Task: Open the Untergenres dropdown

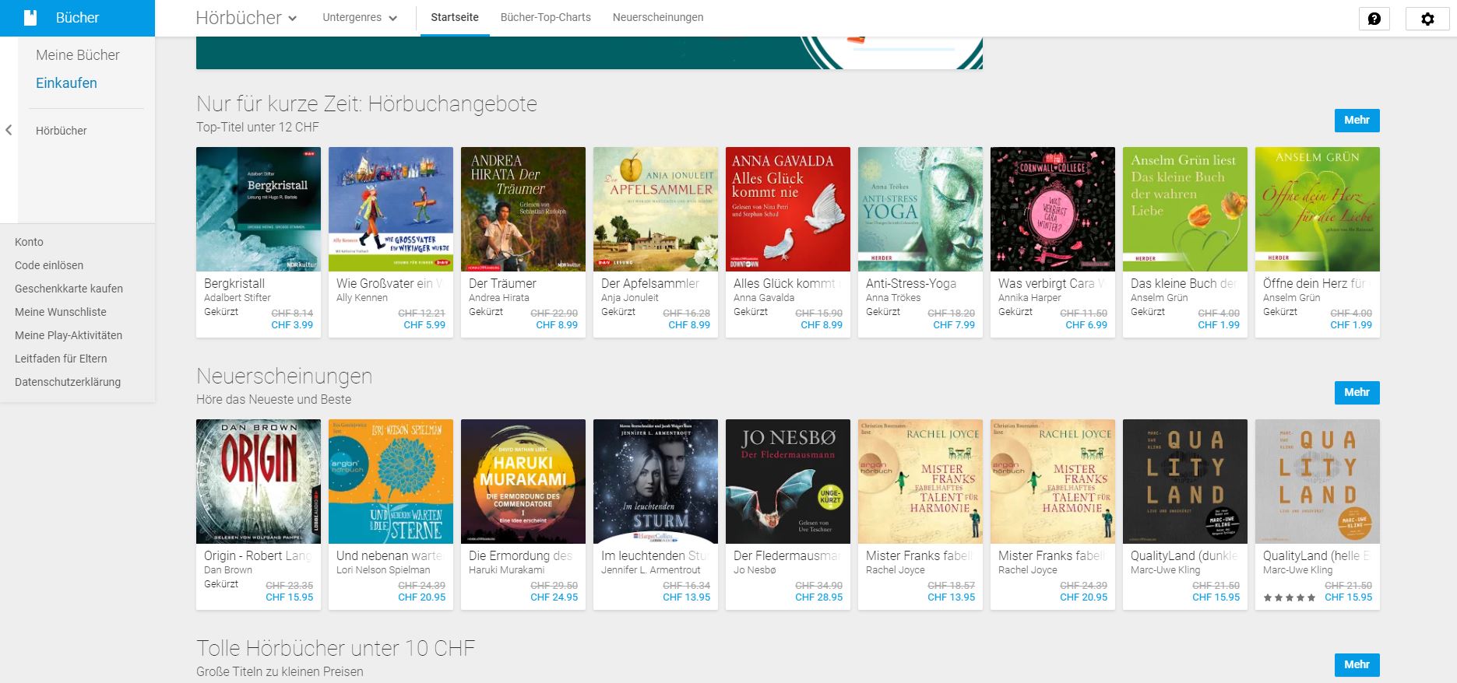Action: tap(360, 18)
